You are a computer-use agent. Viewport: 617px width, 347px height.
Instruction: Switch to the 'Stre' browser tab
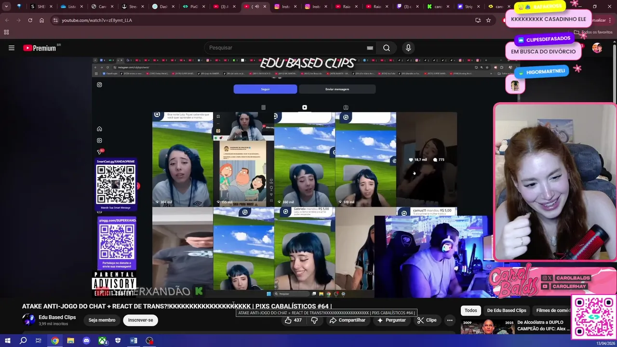pyautogui.click(x=132, y=7)
